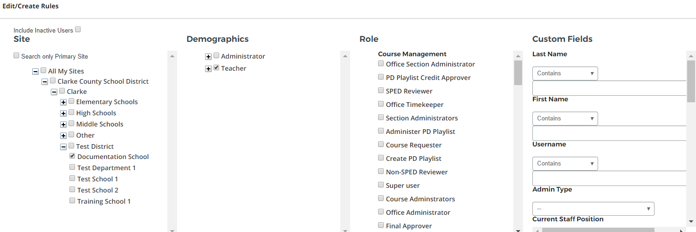Tick the Super user role checkbox
Image resolution: width=696 pixels, height=232 pixels.
(x=381, y=185)
